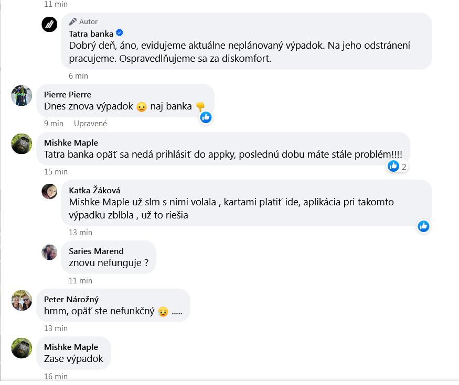This screenshot has width=459, height=385.
Task: Open Katka Žáková's profile picture
Action: pyautogui.click(x=49, y=191)
